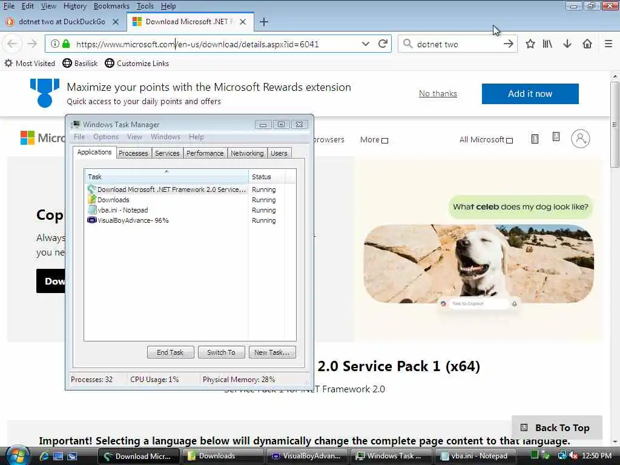Switch to VisualBoyAdvance taskbar button

click(306, 456)
